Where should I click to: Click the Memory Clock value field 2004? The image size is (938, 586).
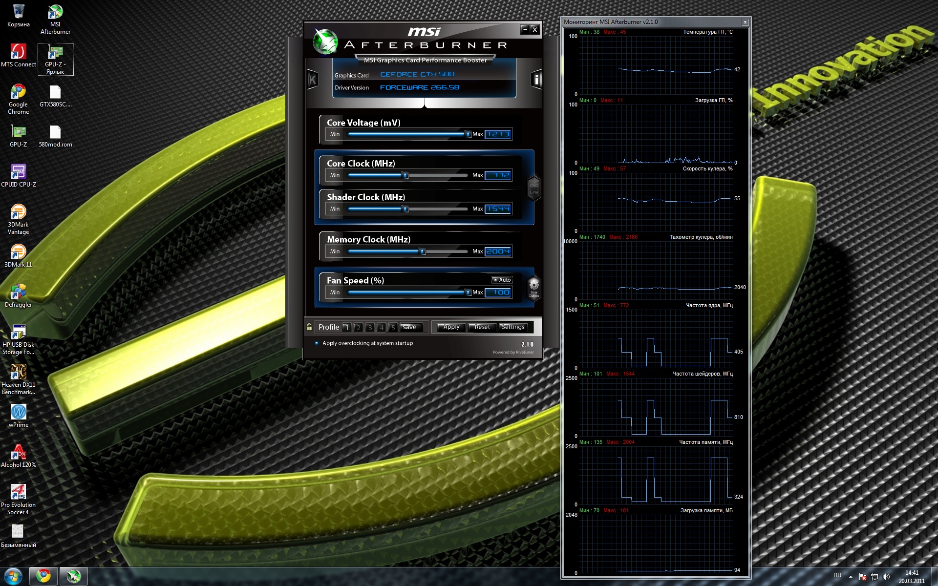click(x=498, y=251)
